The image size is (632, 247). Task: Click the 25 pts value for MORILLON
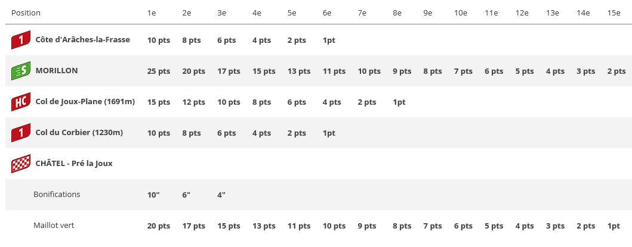tap(159, 71)
